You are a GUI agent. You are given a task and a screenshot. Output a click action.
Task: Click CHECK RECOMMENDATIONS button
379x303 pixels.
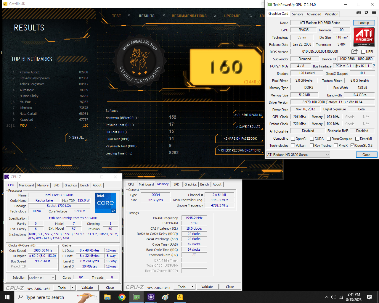pos(239,150)
